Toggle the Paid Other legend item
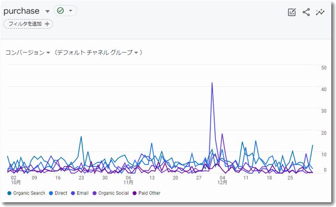The image size is (336, 207). tap(146, 193)
